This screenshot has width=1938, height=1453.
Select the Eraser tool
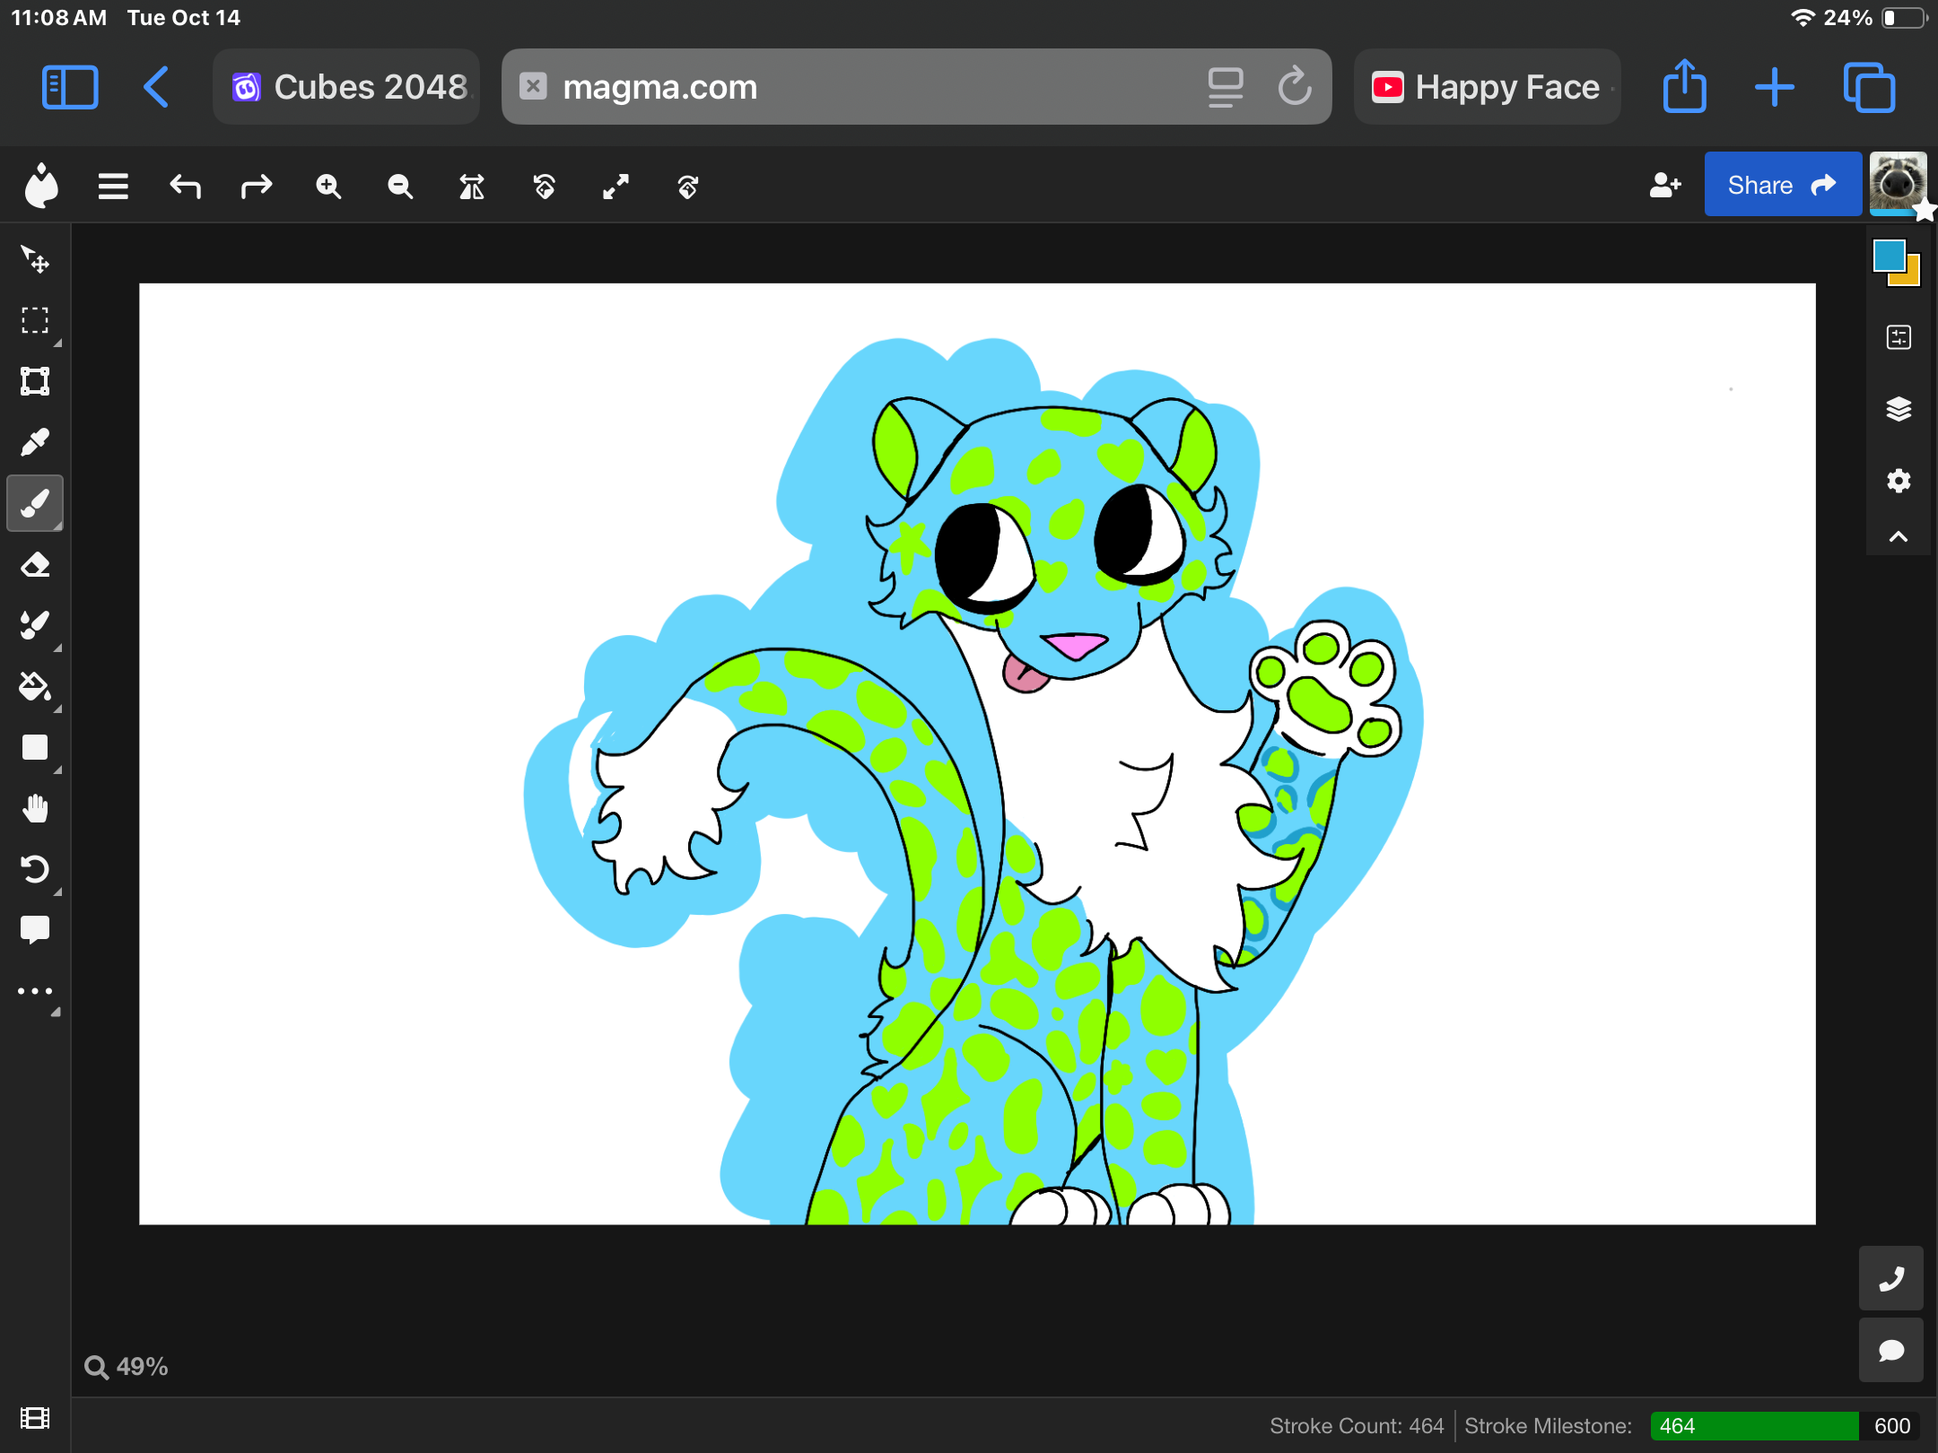[35, 565]
